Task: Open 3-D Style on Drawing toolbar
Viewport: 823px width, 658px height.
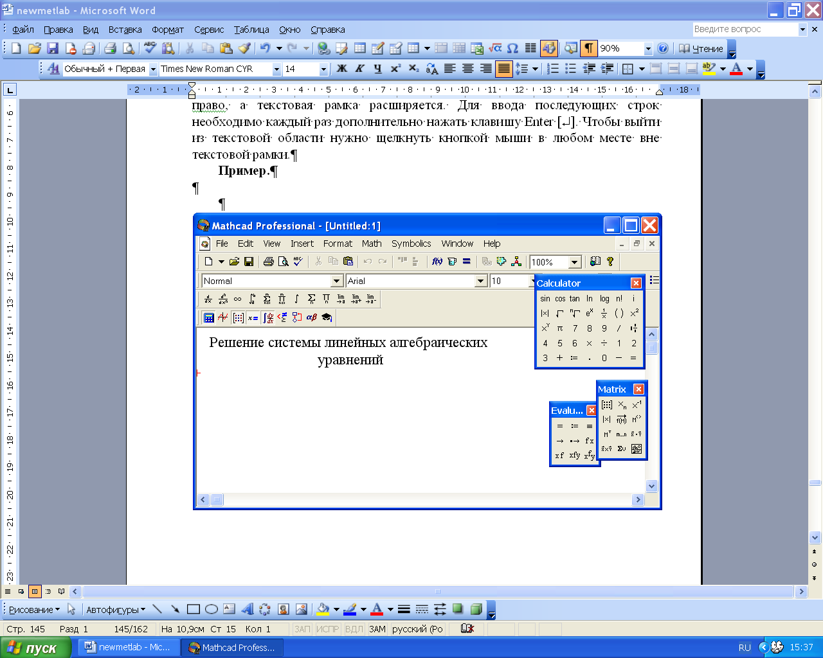Action: [x=476, y=609]
